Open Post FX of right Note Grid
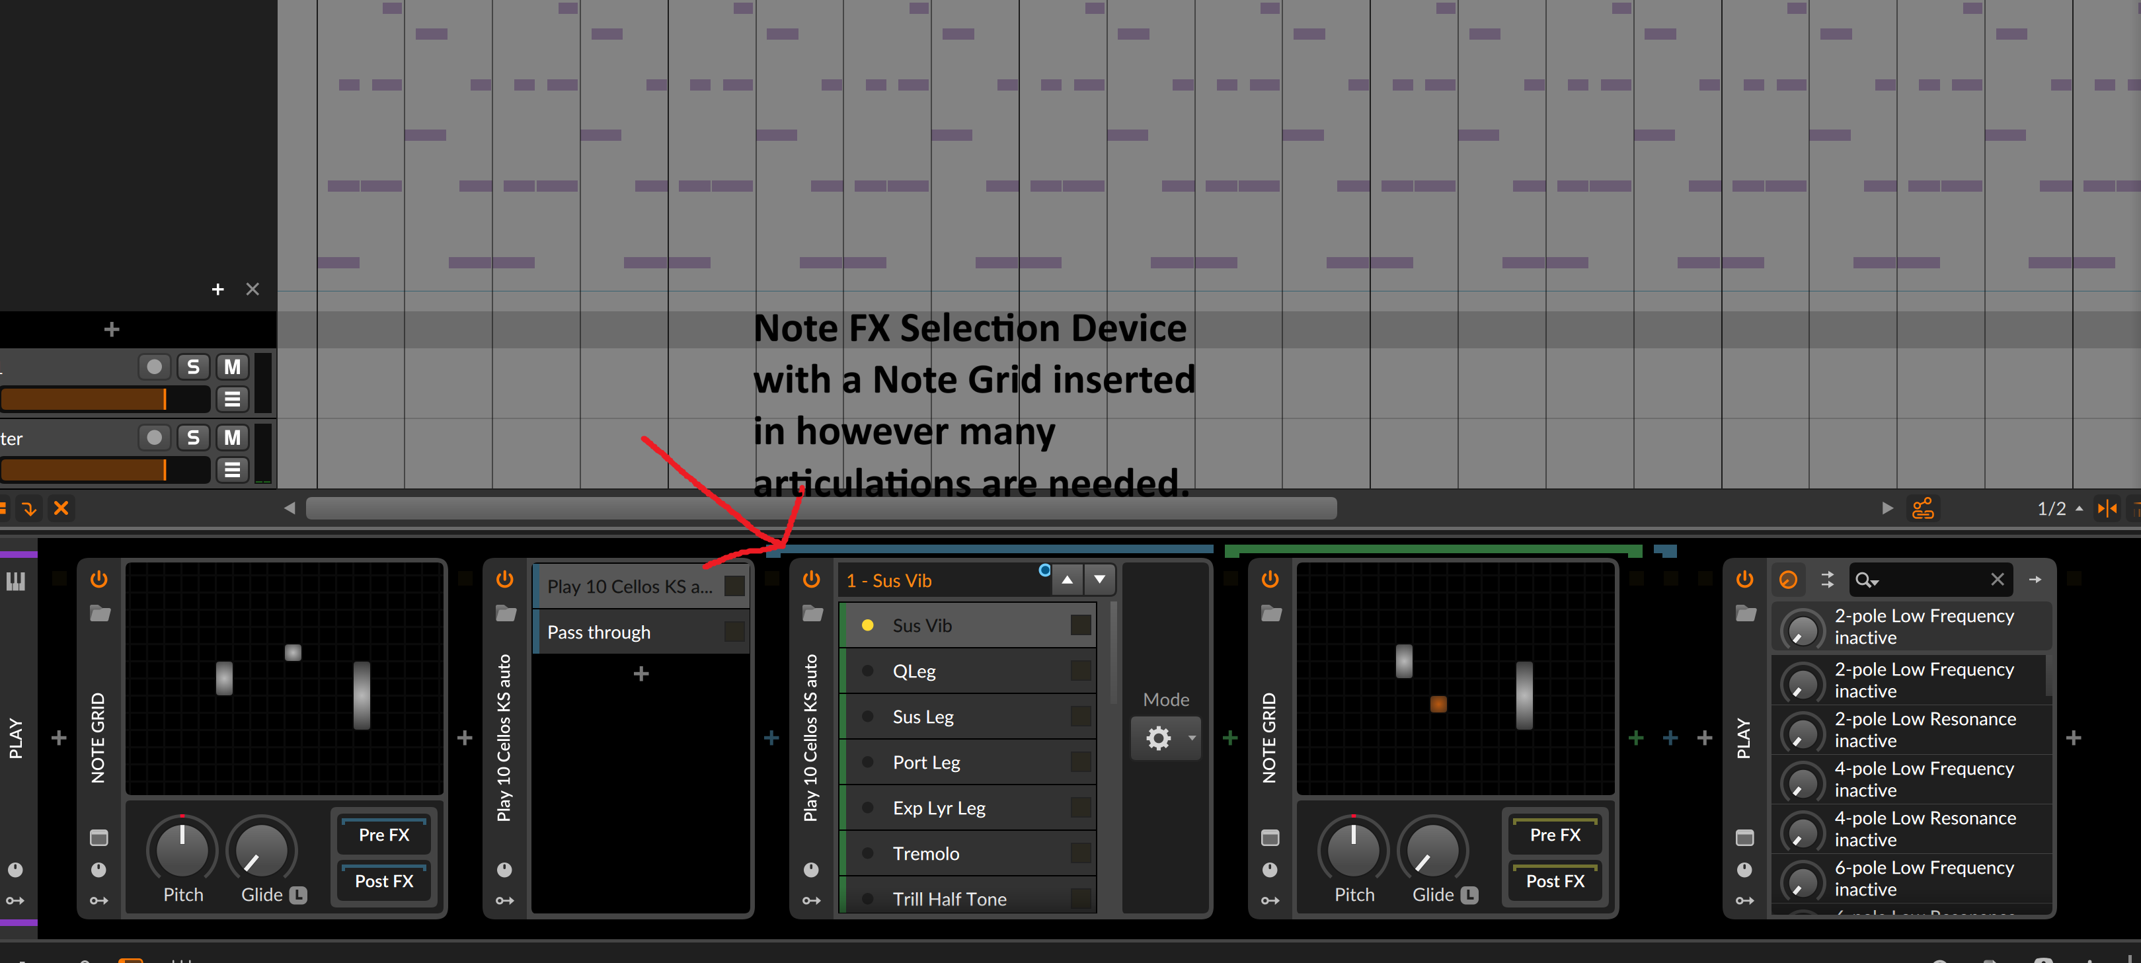The height and width of the screenshot is (963, 2141). point(1554,881)
